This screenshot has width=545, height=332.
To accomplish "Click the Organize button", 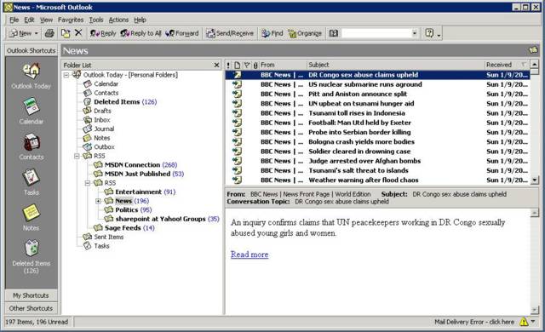I will pos(305,33).
